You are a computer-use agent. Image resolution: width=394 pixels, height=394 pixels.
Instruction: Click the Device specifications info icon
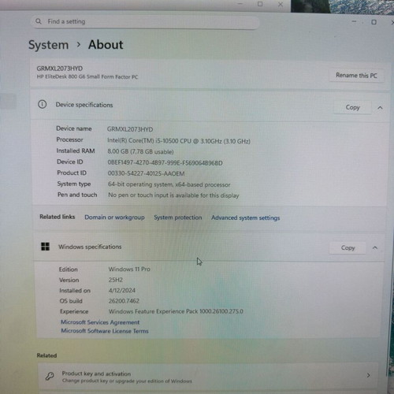click(43, 105)
